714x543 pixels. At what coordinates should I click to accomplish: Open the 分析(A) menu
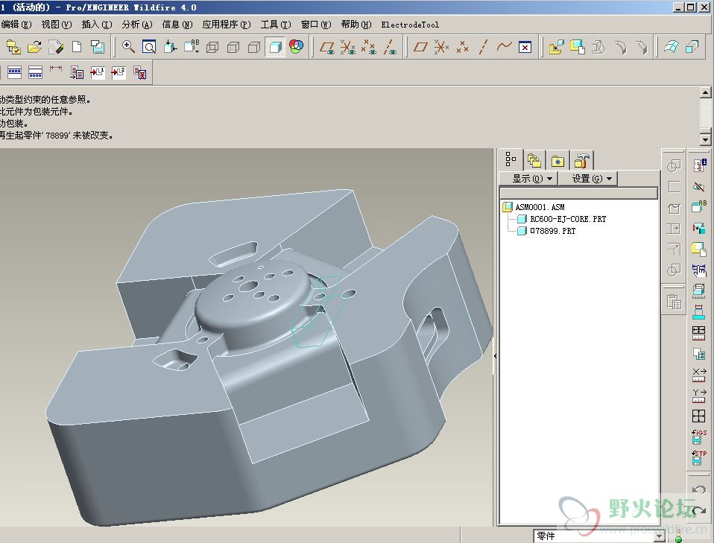(x=137, y=25)
